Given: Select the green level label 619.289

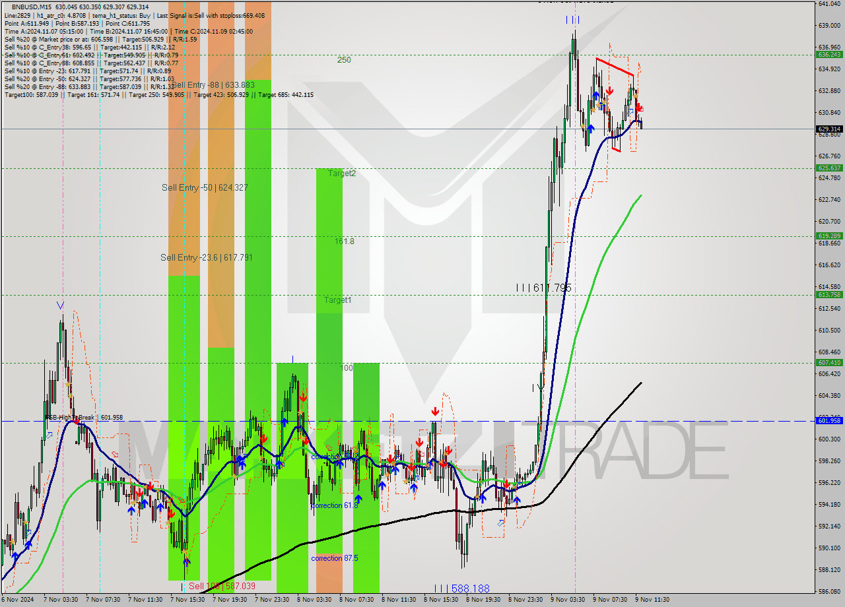Looking at the screenshot, I should tap(829, 236).
